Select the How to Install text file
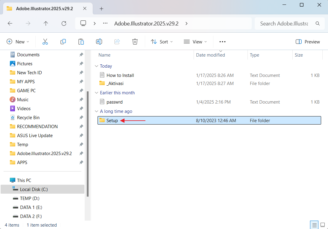The height and width of the screenshot is (229, 328). (120, 75)
